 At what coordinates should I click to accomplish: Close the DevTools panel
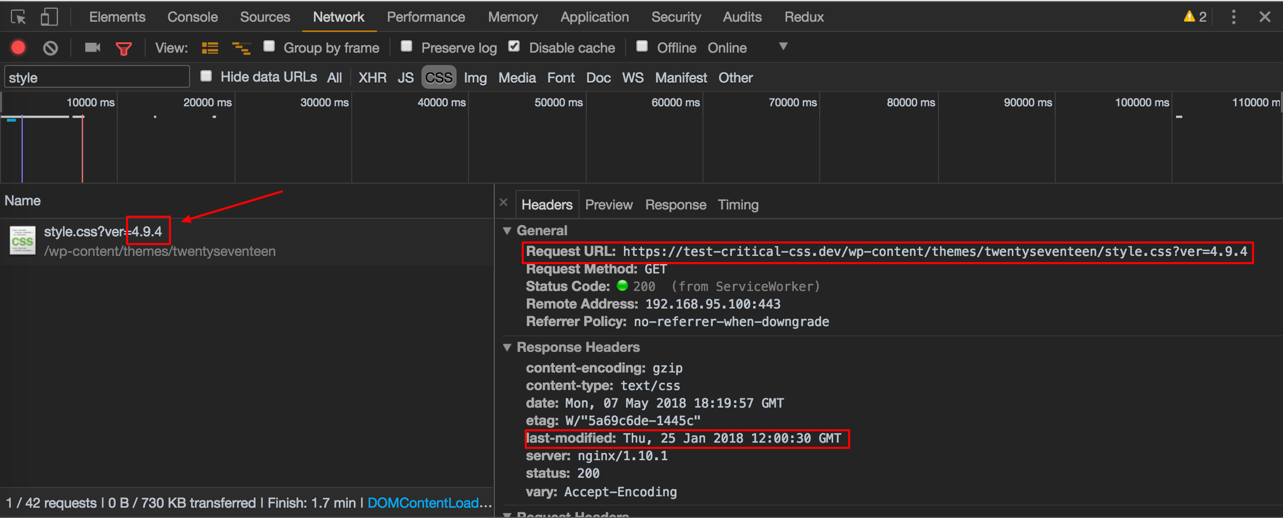pos(1265,17)
